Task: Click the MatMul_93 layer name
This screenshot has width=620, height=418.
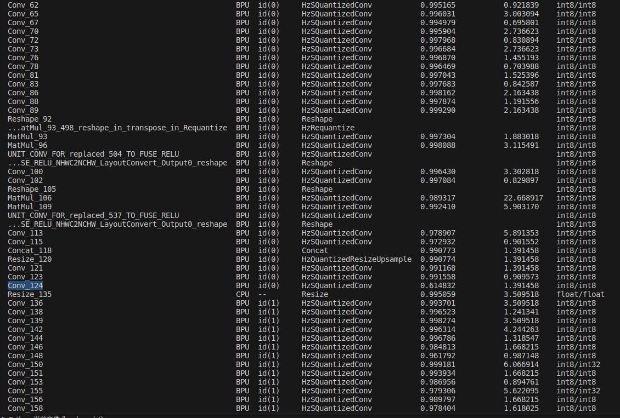Action: (x=27, y=136)
